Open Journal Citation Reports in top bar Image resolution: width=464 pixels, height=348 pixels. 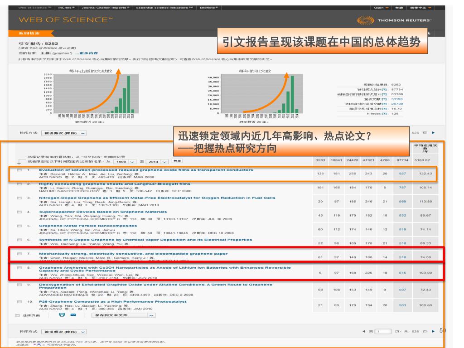pos(105,8)
